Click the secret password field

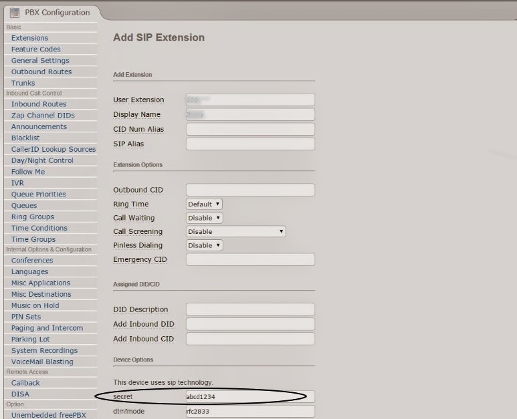tap(250, 397)
